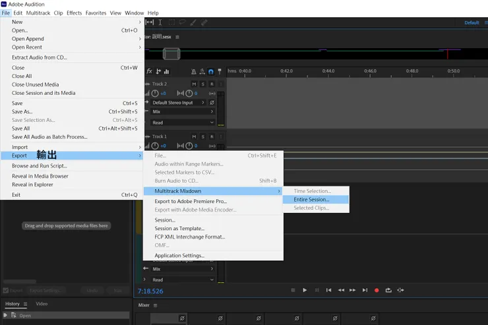Open the Effects menu in menu bar

(x=74, y=13)
